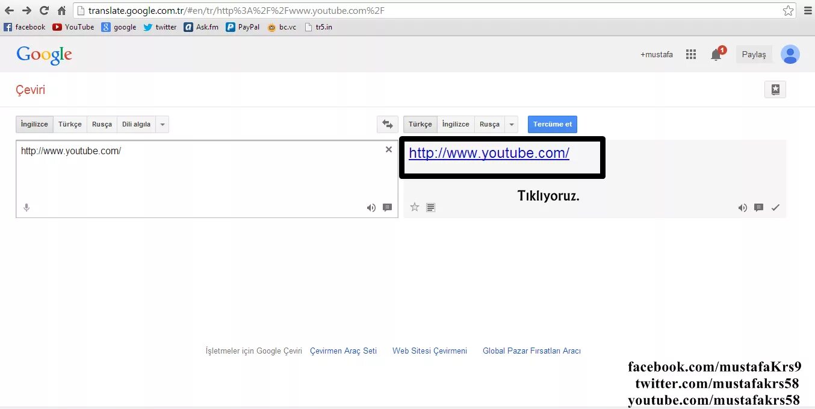The height and width of the screenshot is (409, 815).
Task: Open twitter bookmark
Action: (160, 27)
